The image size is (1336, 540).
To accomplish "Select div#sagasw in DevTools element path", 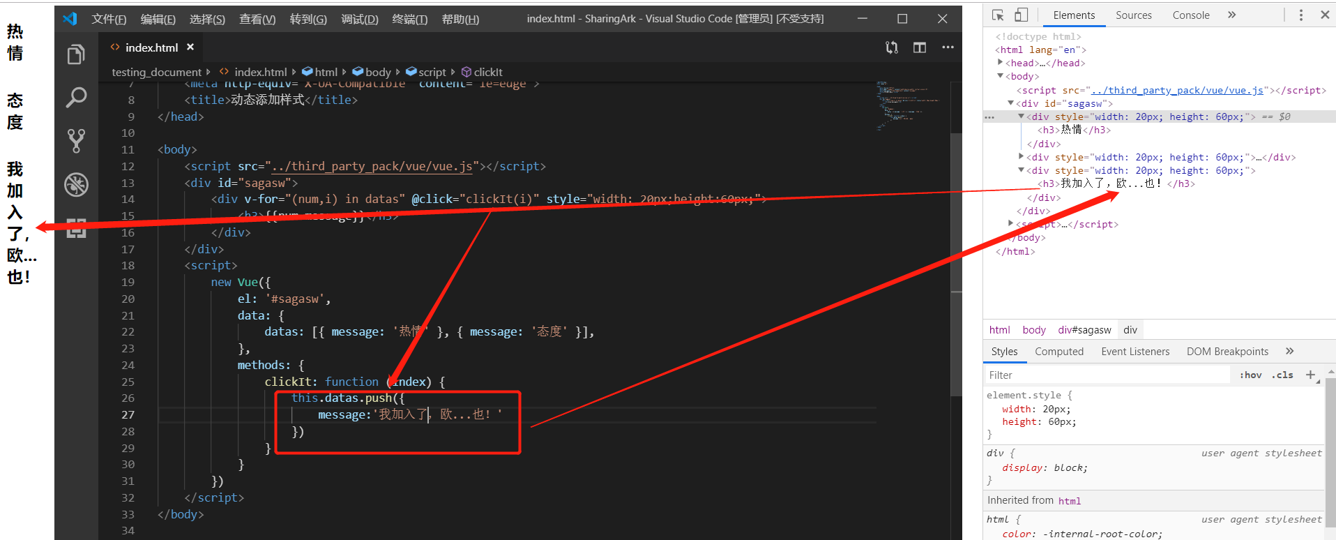I will click(1084, 330).
